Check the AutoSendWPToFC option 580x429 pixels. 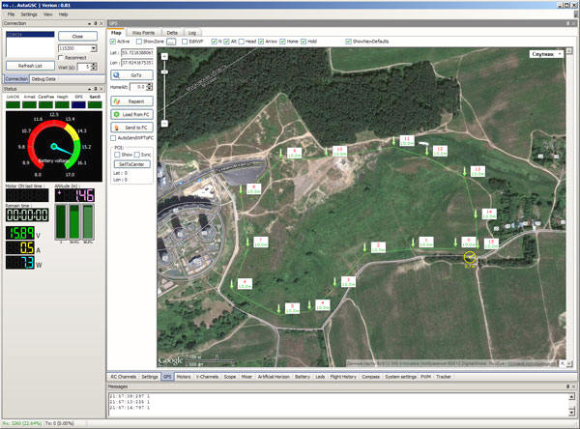click(112, 138)
